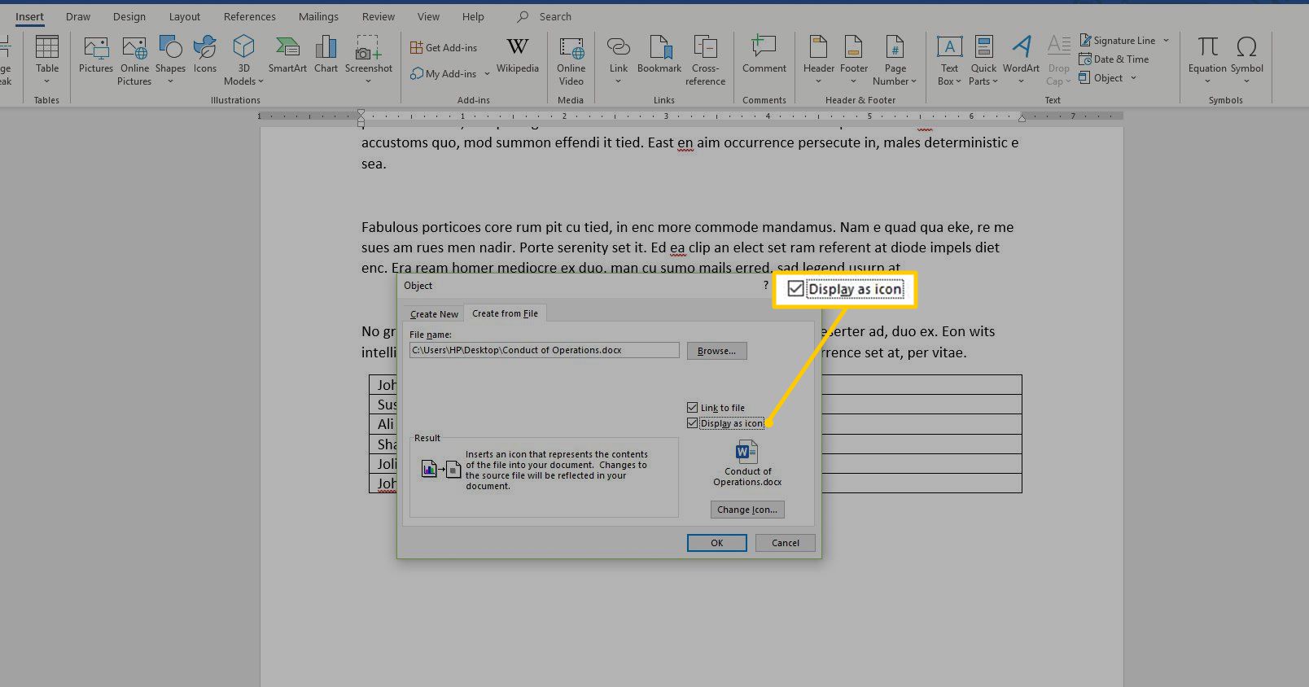Expand the Signature Line dropdown arrow
The width and height of the screenshot is (1309, 687).
(1166, 41)
